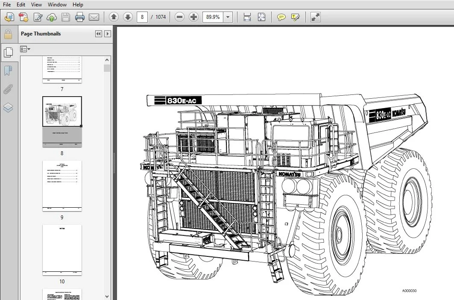Click the panel splitter grip handle
Screen dimensions: 454x300
click(x=114, y=163)
